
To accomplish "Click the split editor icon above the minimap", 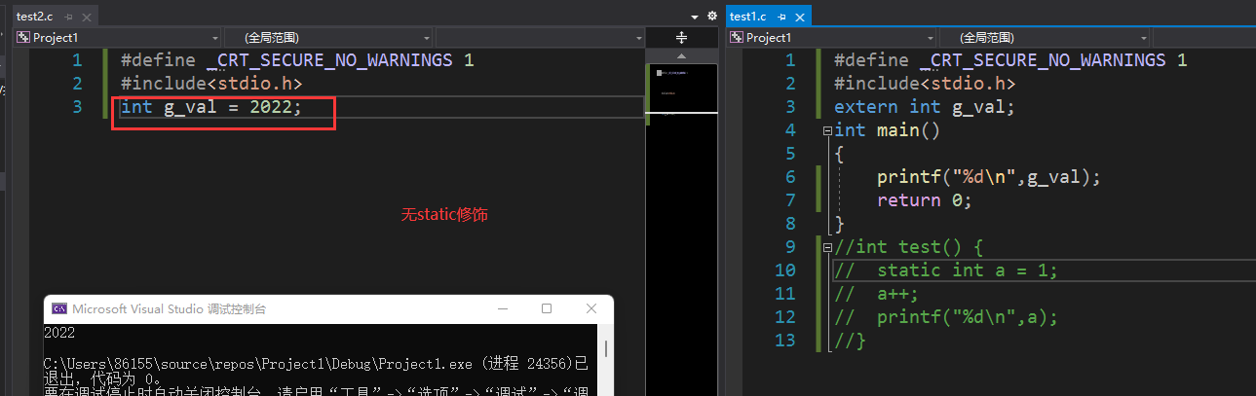I will point(681,37).
